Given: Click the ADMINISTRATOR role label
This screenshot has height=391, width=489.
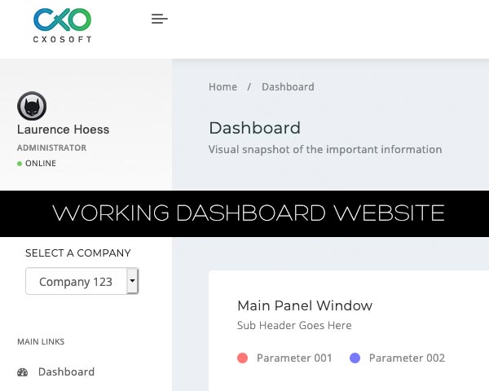Looking at the screenshot, I should click(52, 147).
